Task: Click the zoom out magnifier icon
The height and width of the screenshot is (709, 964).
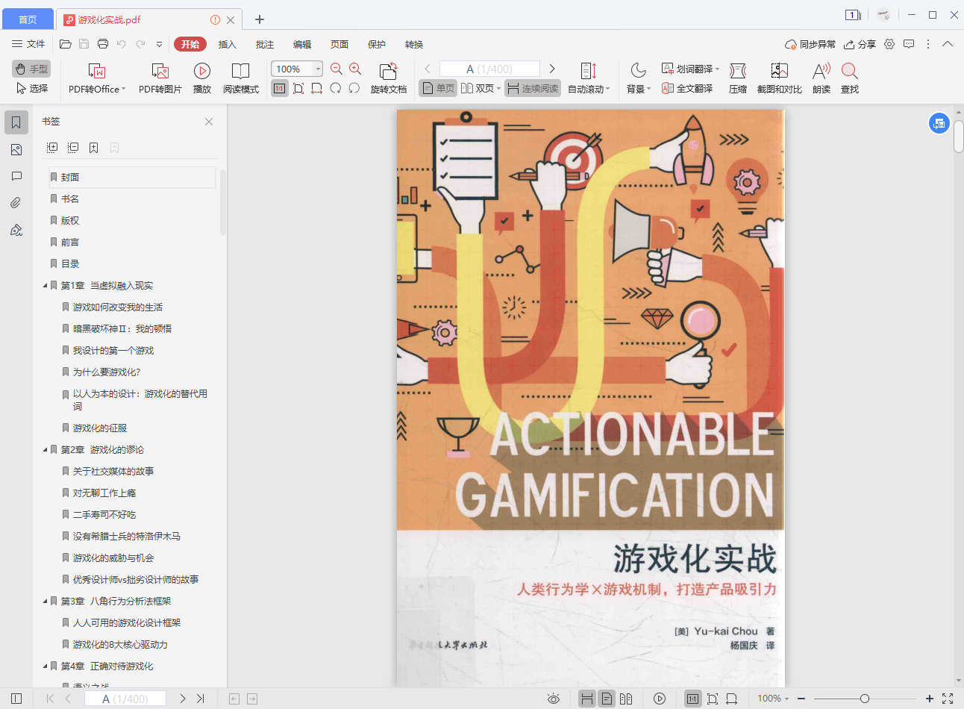Action: click(337, 69)
